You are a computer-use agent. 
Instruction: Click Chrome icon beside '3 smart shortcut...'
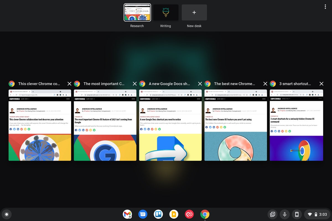(x=273, y=84)
